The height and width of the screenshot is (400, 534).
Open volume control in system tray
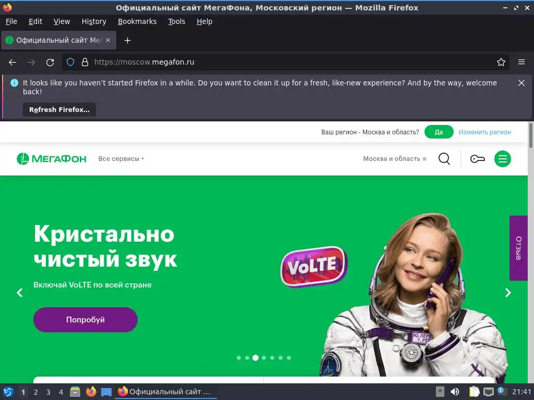(455, 392)
